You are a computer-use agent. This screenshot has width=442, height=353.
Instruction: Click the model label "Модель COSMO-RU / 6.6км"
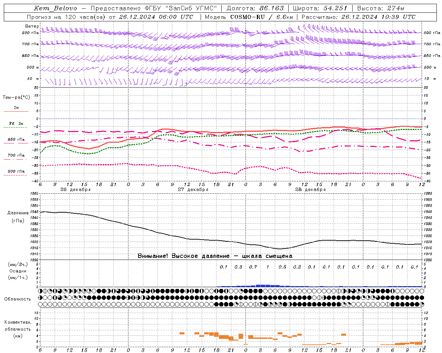pyautogui.click(x=249, y=17)
